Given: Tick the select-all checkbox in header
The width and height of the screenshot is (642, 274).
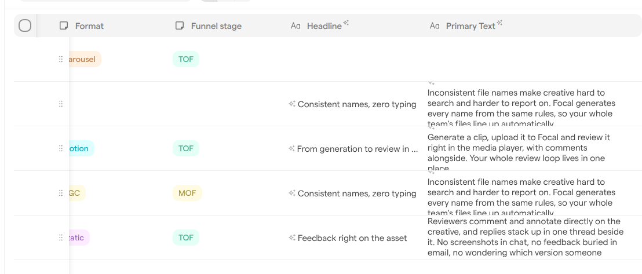Looking at the screenshot, I should point(25,26).
